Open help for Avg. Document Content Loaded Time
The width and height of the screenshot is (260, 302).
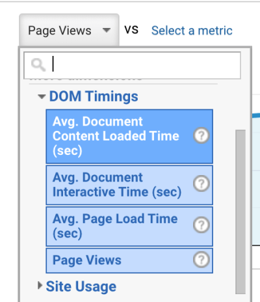(x=201, y=135)
